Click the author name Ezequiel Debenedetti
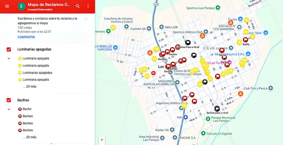The width and height of the screenshot is (283, 145). (x=40, y=9)
